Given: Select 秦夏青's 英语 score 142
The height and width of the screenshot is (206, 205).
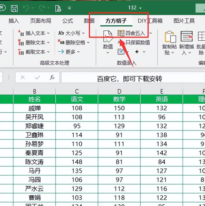Looking at the screenshot, I should coord(161,153).
